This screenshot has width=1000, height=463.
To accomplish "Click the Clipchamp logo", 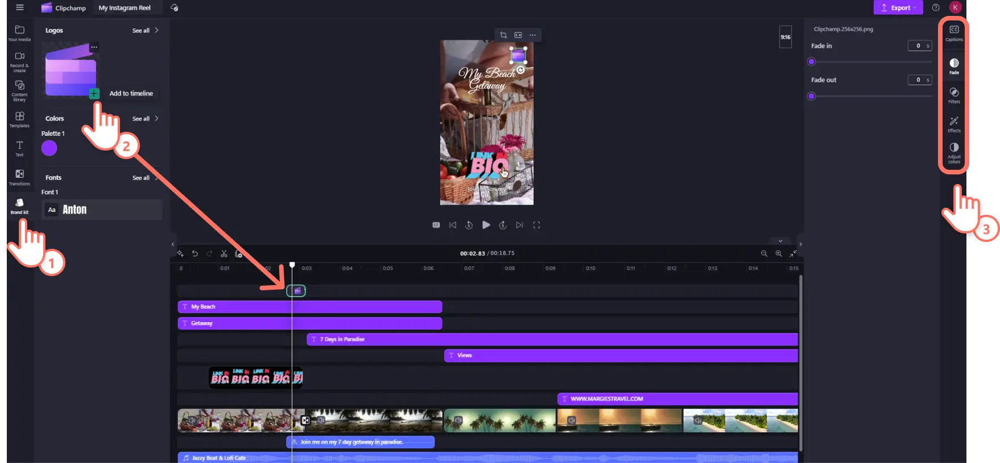I will (x=63, y=8).
